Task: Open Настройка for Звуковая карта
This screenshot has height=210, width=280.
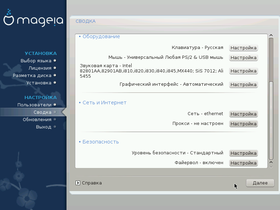Action: pos(243,71)
